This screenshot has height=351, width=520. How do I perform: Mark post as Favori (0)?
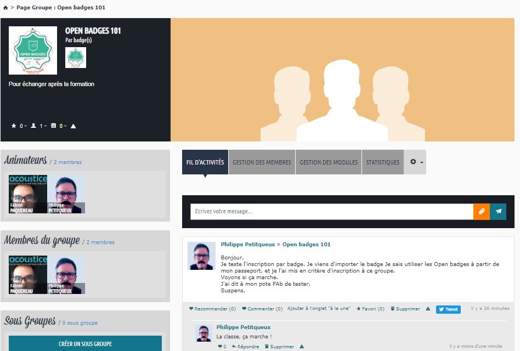point(370,309)
